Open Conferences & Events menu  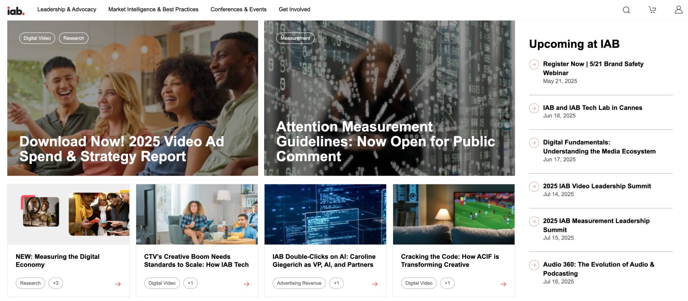coord(239,9)
